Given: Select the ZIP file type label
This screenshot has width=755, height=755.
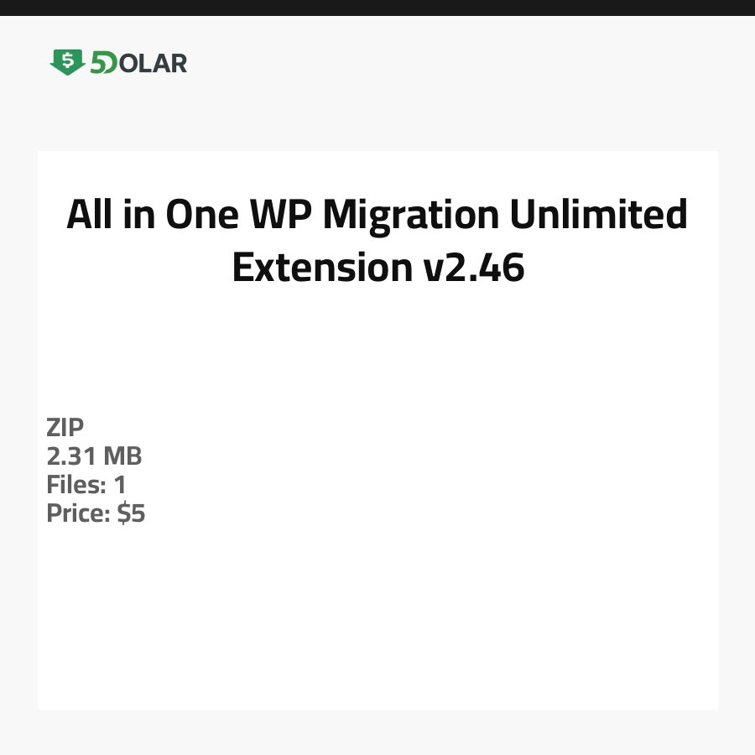Looking at the screenshot, I should tap(65, 428).
